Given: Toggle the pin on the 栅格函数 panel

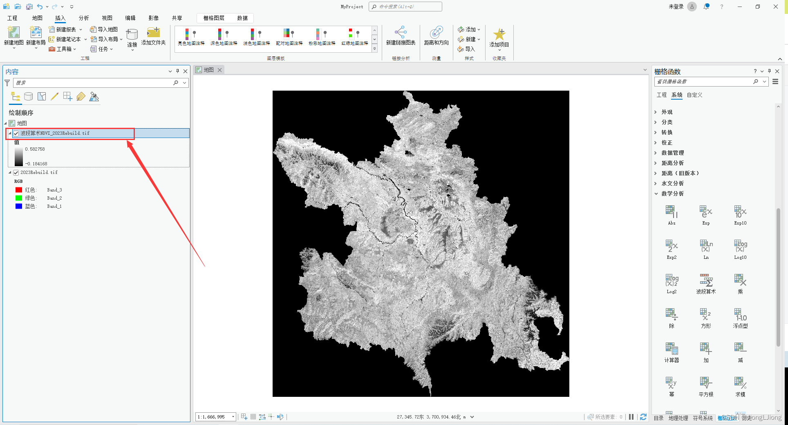Looking at the screenshot, I should tap(769, 71).
